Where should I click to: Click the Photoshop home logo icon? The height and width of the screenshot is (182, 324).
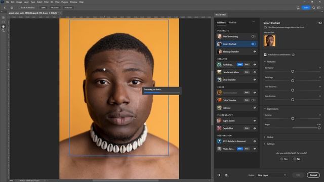(x=2, y=2)
